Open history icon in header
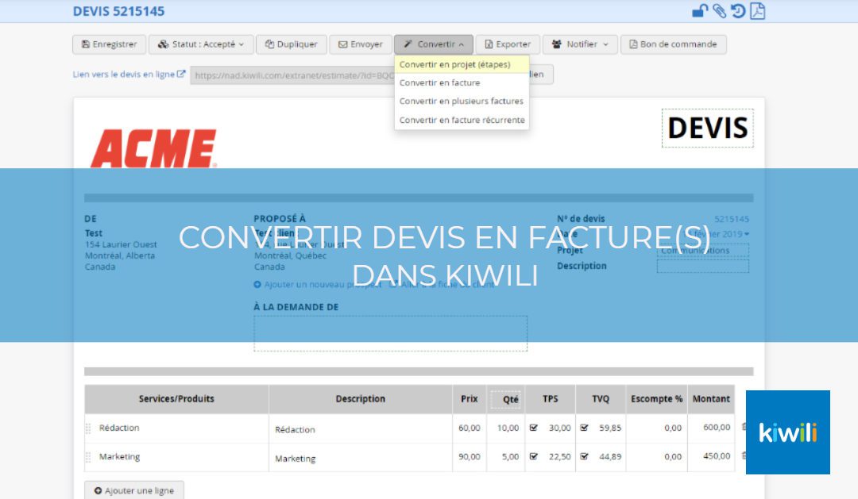 738,11
